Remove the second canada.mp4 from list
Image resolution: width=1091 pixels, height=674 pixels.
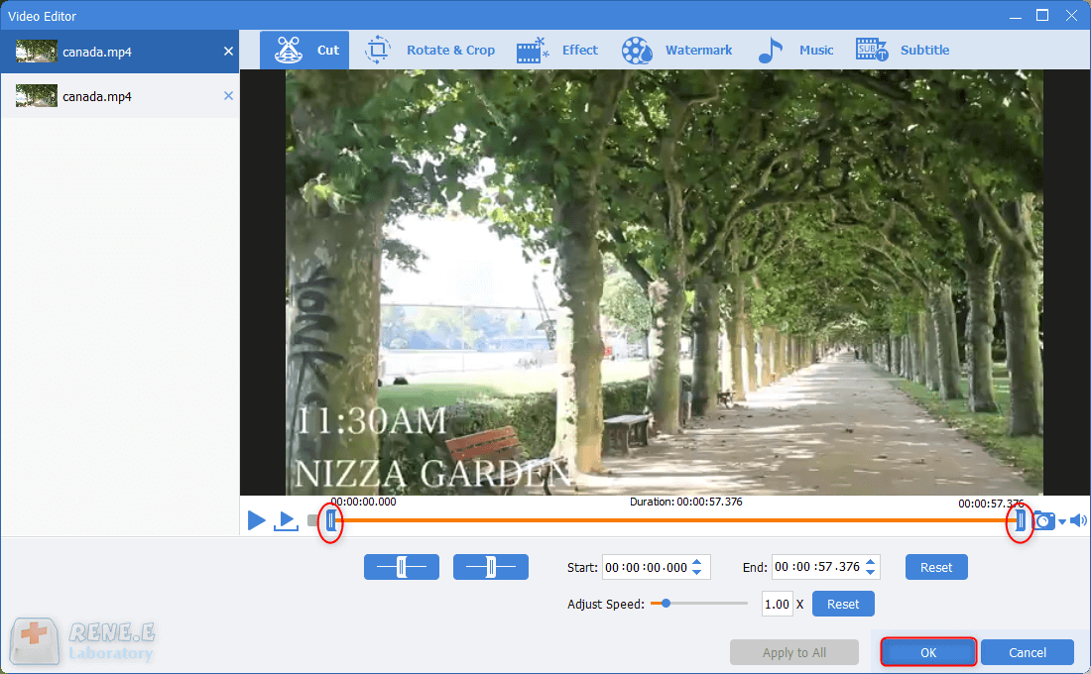228,96
